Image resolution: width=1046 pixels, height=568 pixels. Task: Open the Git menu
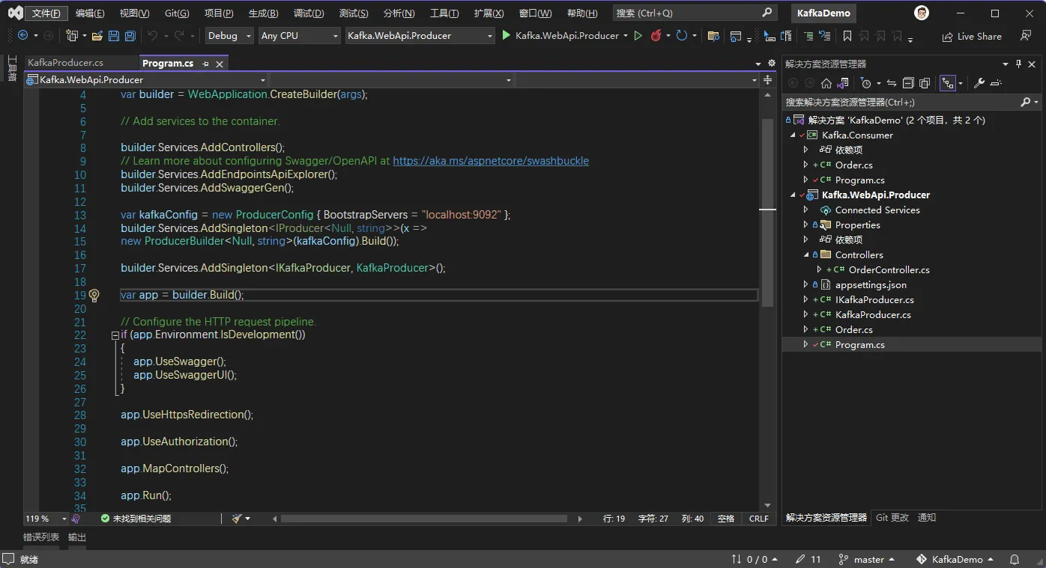tap(176, 13)
